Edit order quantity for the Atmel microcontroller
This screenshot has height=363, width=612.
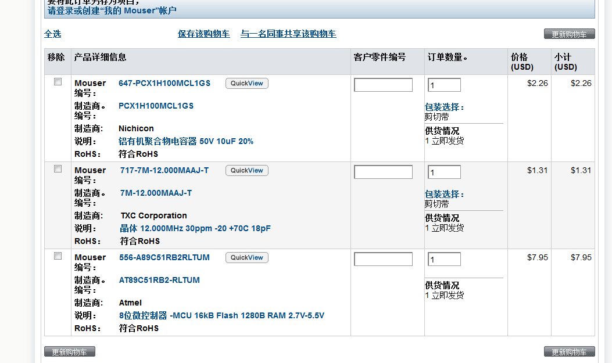tap(444, 259)
